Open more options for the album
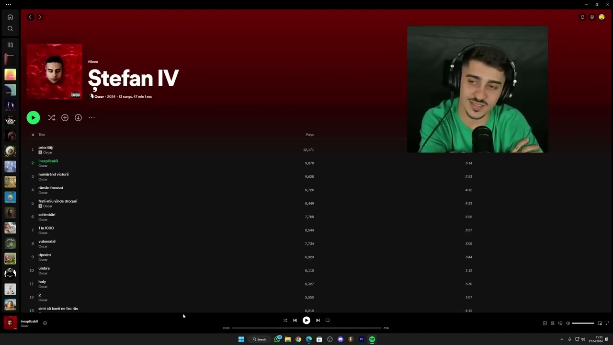The height and width of the screenshot is (345, 613). point(91,117)
